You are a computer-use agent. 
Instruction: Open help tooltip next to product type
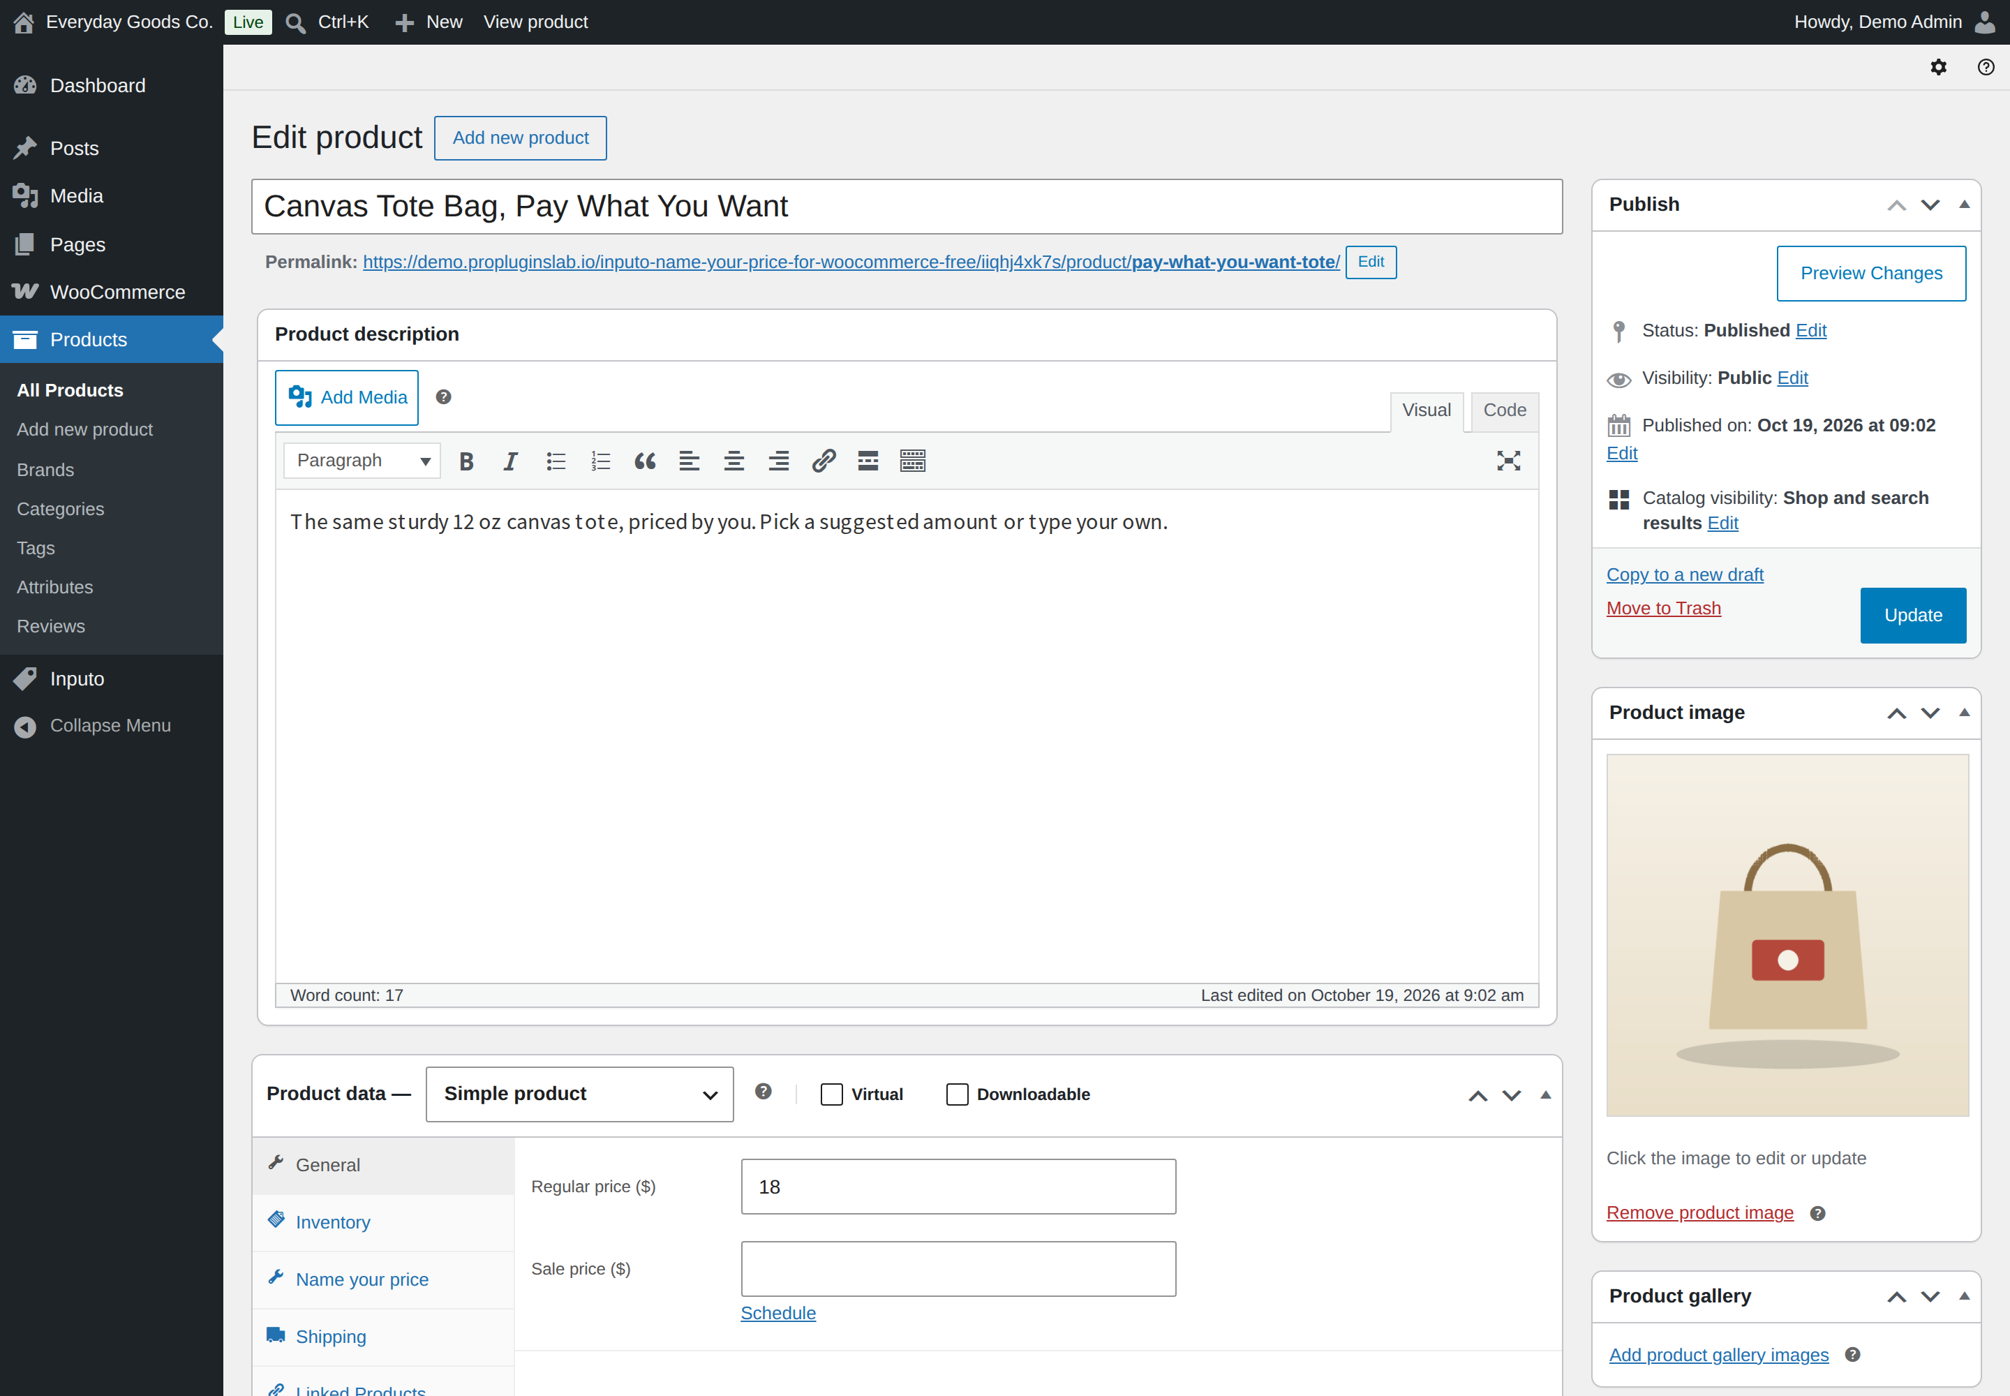764,1092
